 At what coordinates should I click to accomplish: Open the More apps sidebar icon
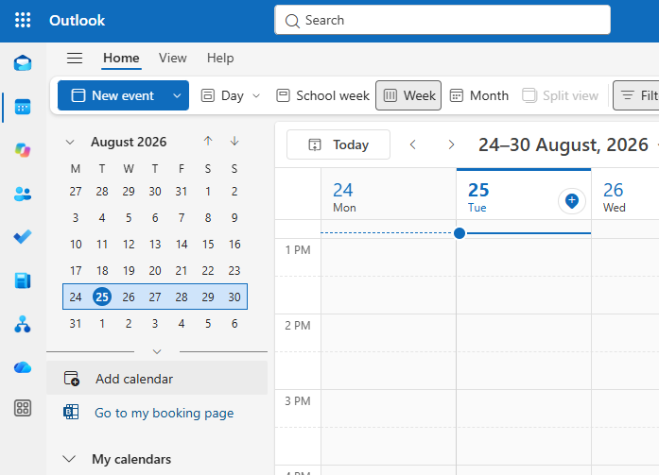pos(23,408)
